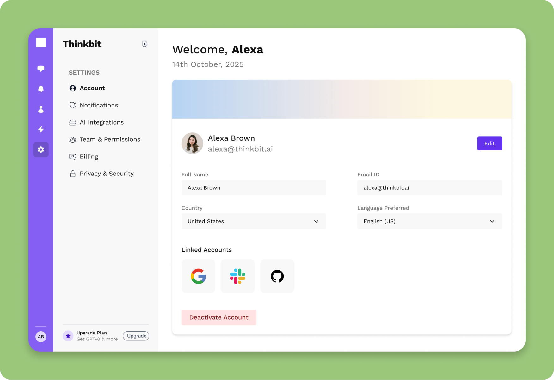Click the GitHub linked account icon
The height and width of the screenshot is (380, 554).
(x=277, y=276)
